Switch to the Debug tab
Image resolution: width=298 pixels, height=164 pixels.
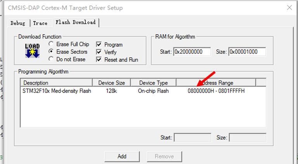click(18, 23)
